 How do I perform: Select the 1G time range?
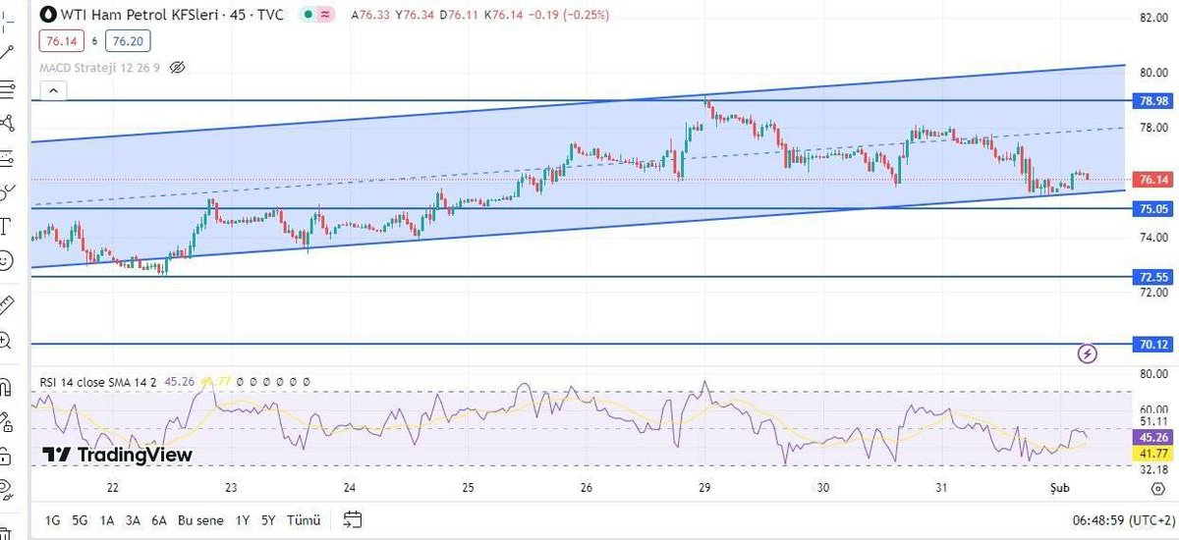coord(52,520)
